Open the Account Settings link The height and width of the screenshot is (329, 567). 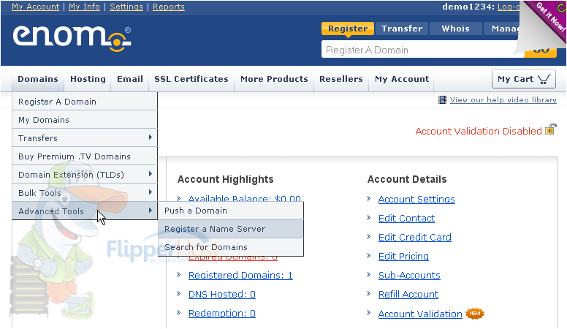click(x=416, y=199)
